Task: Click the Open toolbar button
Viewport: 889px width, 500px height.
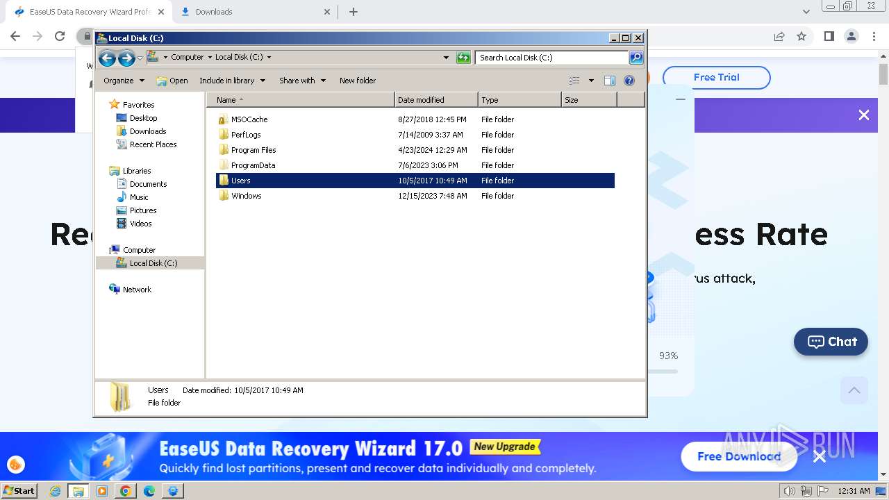Action: 172,81
